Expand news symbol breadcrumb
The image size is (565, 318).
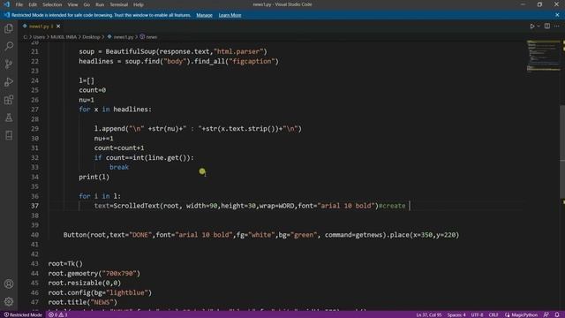(151, 37)
